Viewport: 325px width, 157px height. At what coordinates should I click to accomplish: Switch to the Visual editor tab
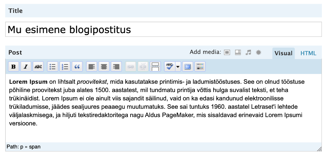[283, 53]
